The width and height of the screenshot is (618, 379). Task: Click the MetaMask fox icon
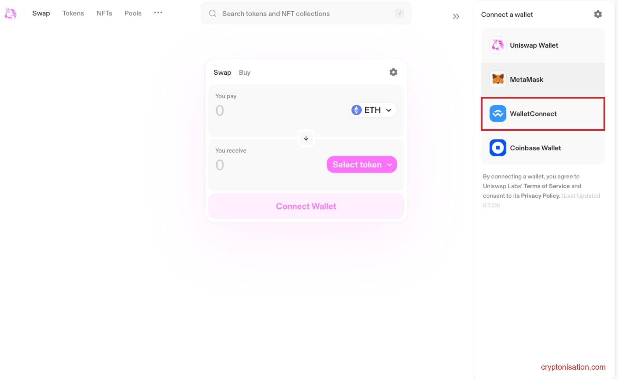[x=498, y=79]
